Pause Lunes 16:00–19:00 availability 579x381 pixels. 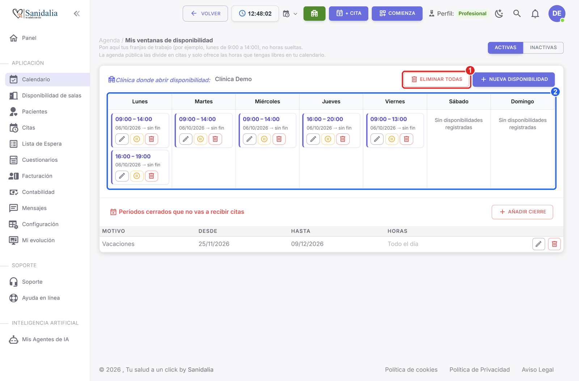coord(137,176)
